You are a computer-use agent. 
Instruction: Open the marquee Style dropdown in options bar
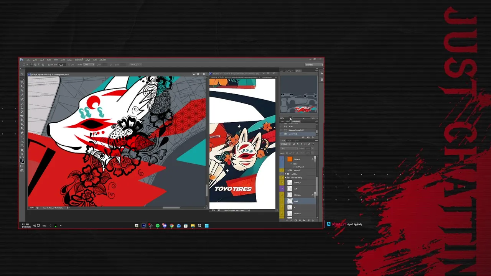[x=88, y=64]
